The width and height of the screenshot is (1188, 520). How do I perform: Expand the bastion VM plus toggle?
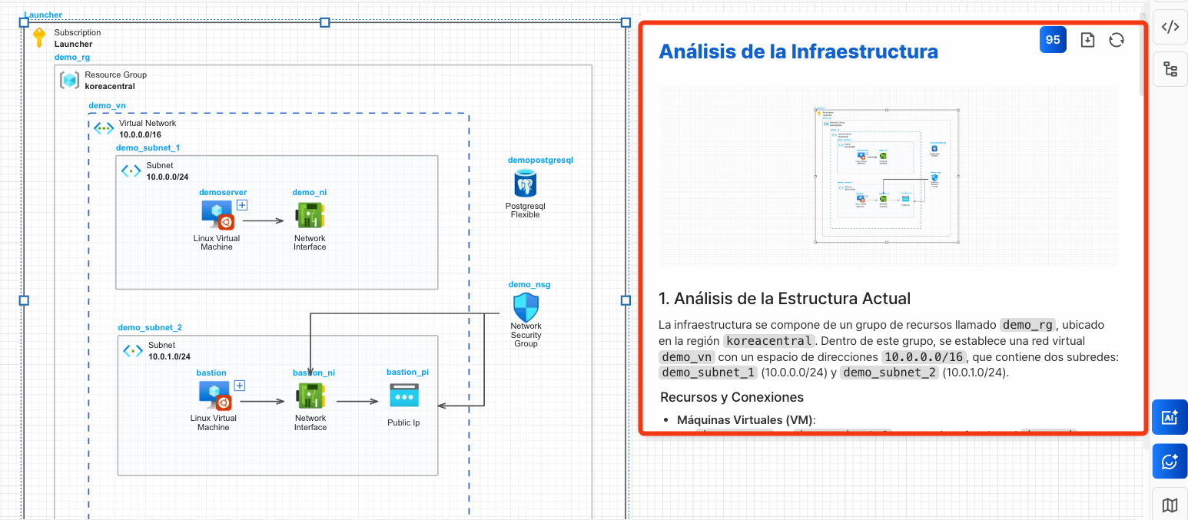click(239, 386)
